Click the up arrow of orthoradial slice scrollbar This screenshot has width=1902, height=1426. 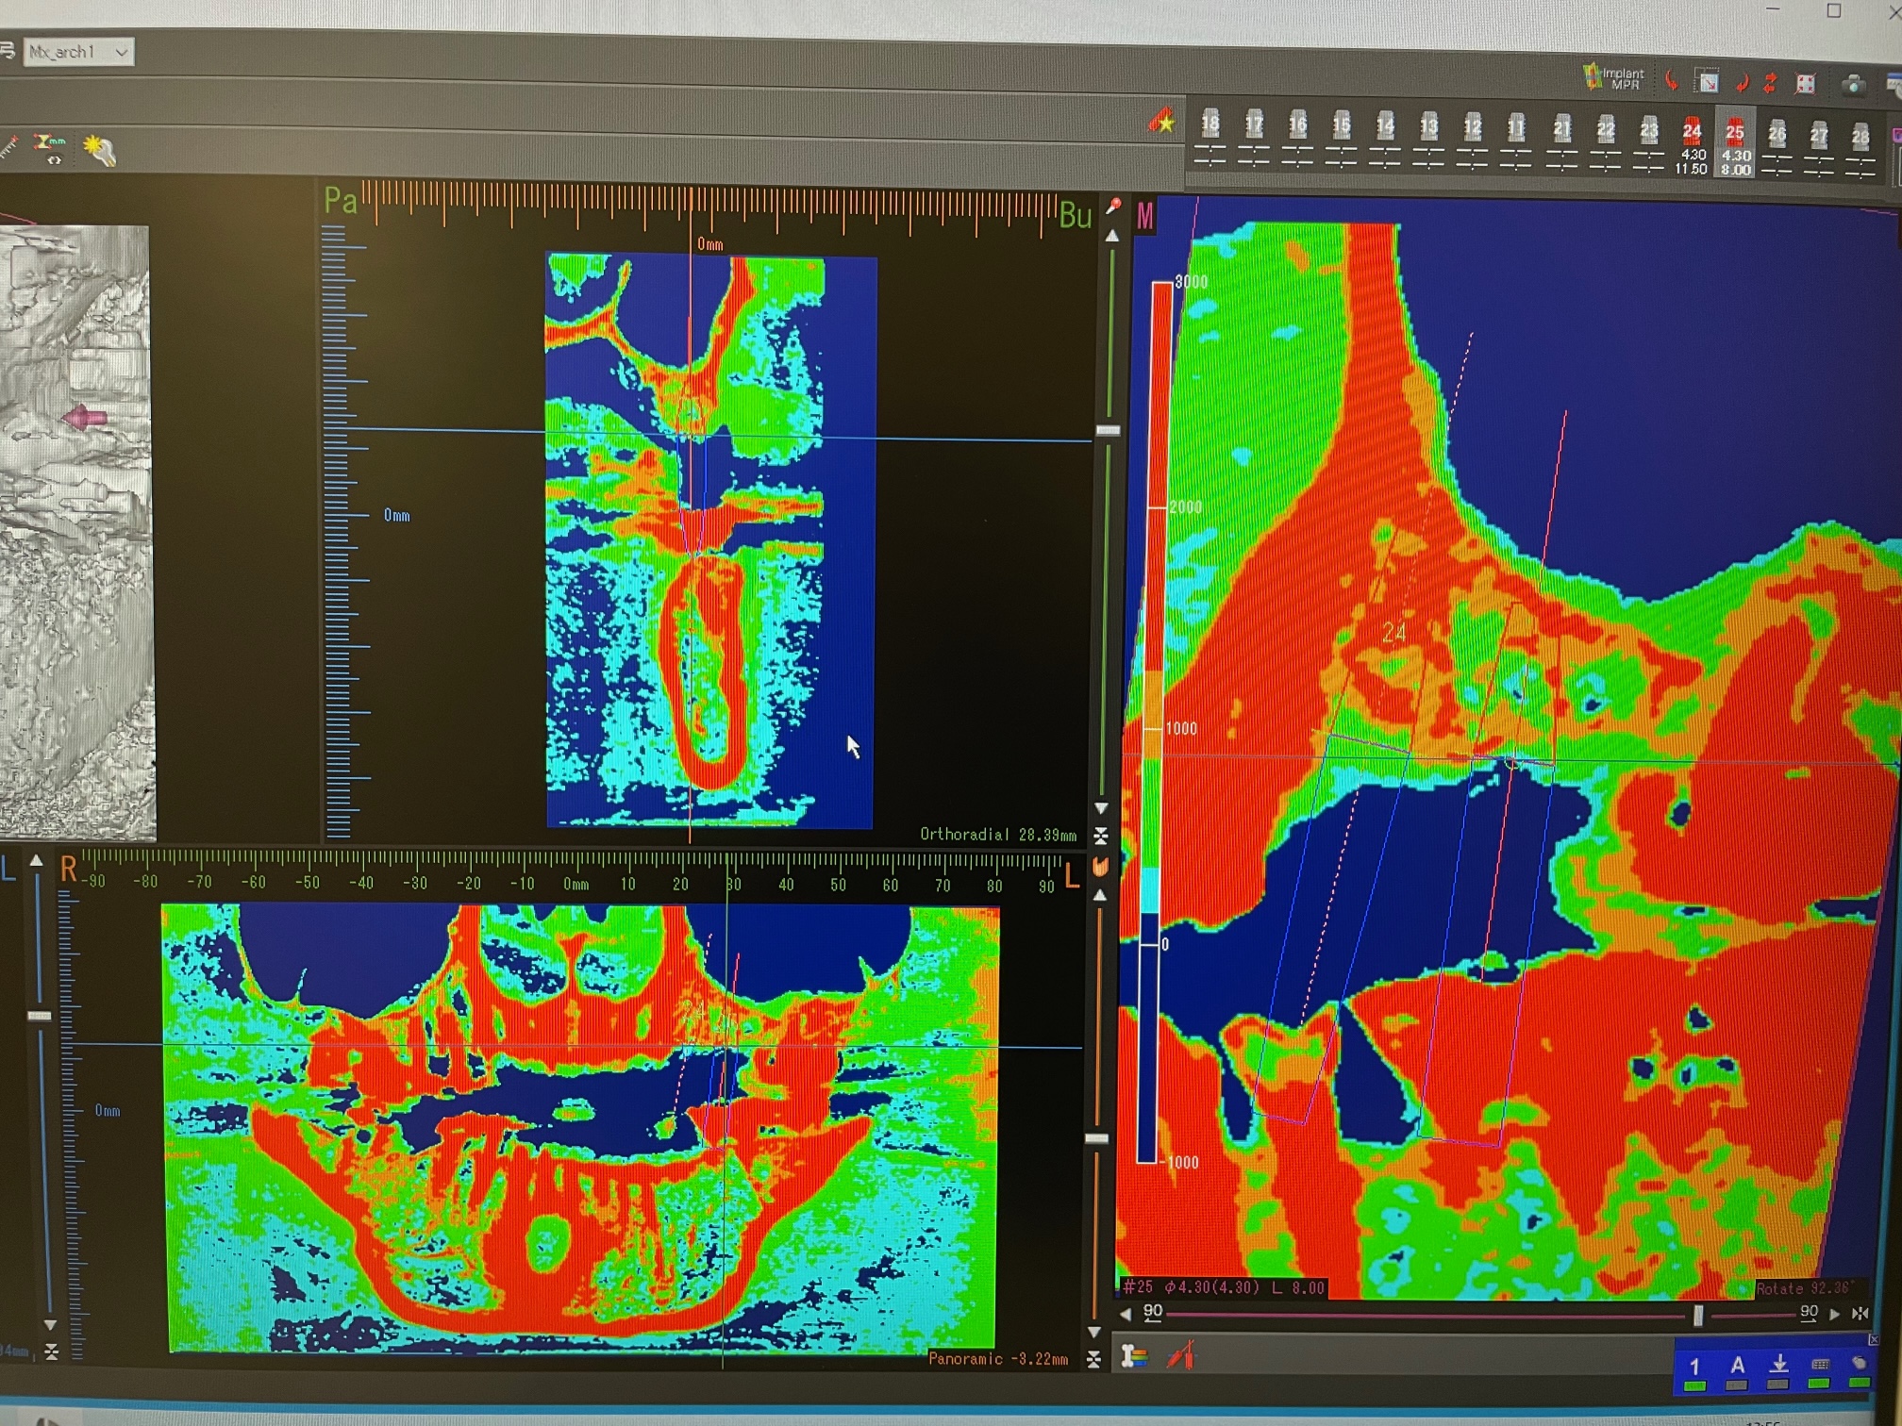1112,236
